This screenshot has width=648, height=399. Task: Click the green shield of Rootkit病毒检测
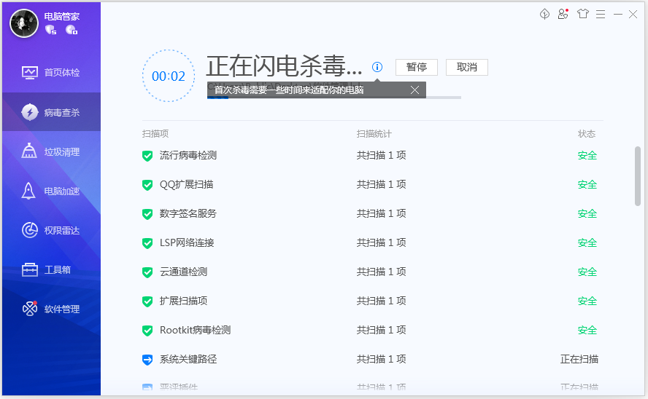click(x=147, y=331)
